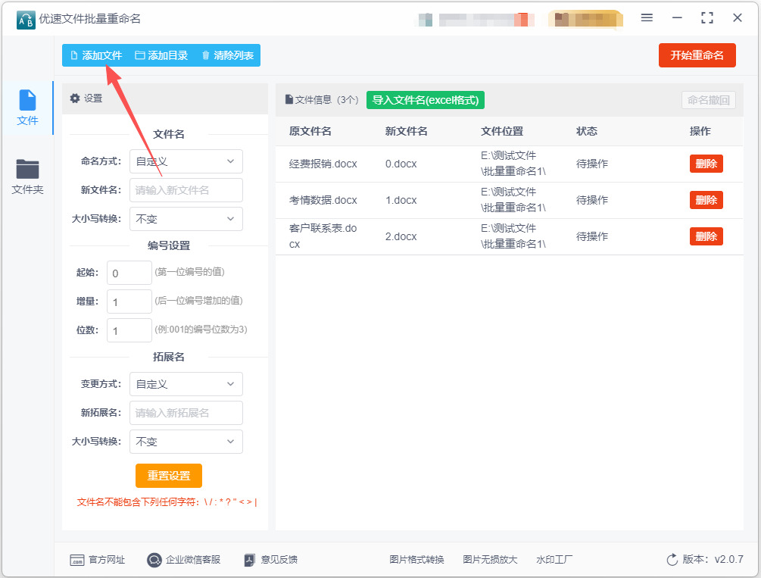The height and width of the screenshot is (578, 761).
Task: Click the settings gear icon
Action: 75,98
